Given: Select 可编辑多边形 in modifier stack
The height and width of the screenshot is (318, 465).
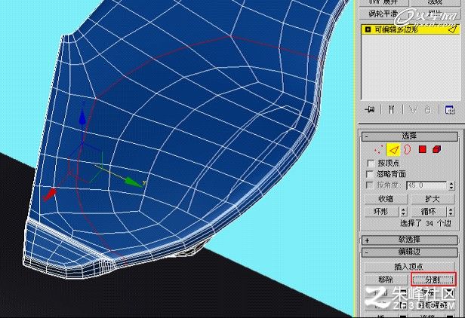Looking at the screenshot, I should [411, 29].
